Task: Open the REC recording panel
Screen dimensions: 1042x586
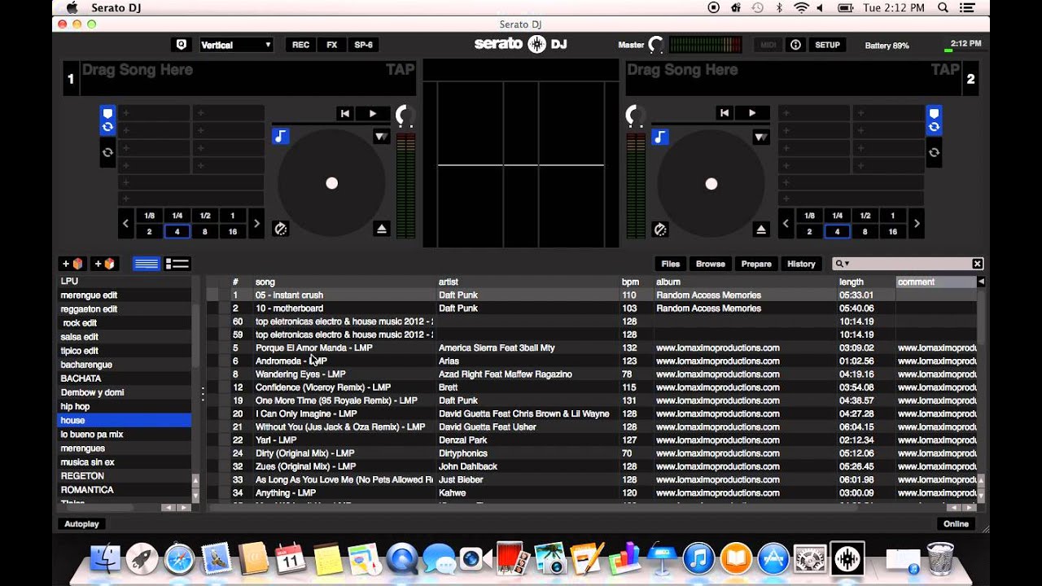Action: coord(300,45)
